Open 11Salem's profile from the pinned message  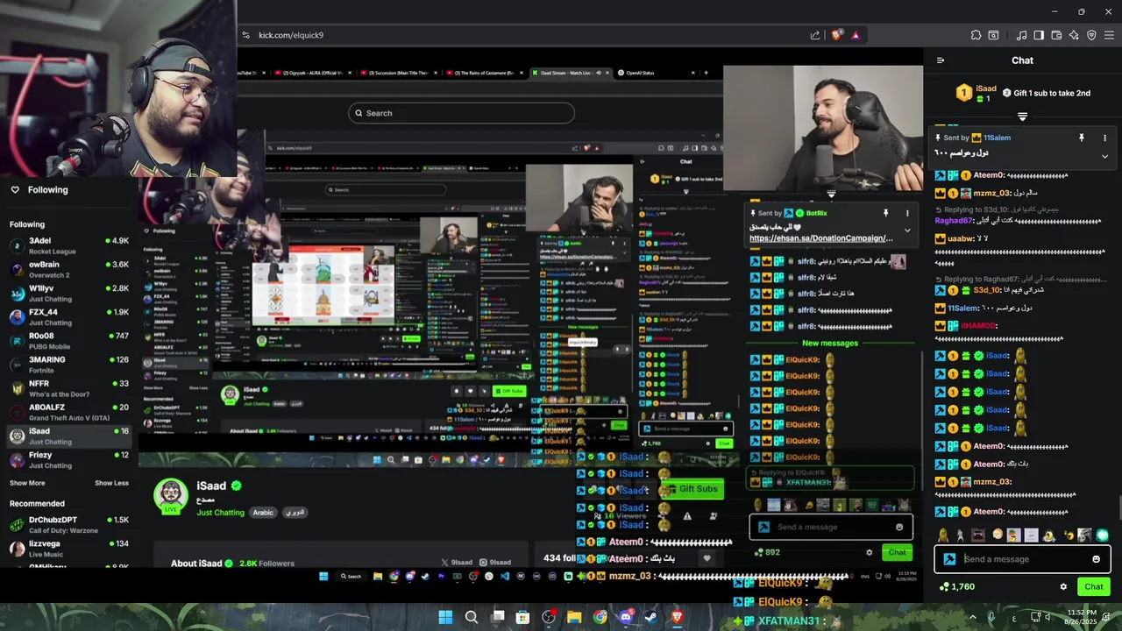(x=997, y=138)
